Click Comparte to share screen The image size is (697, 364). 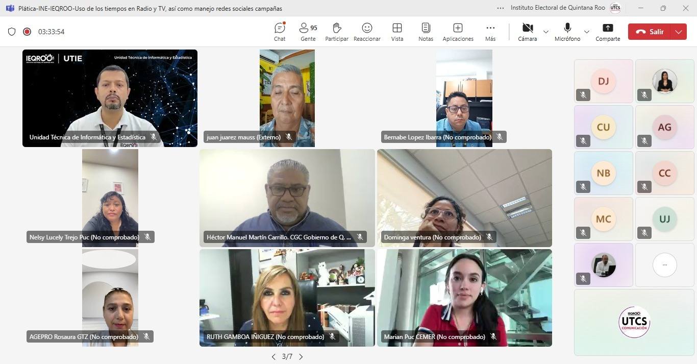(608, 32)
